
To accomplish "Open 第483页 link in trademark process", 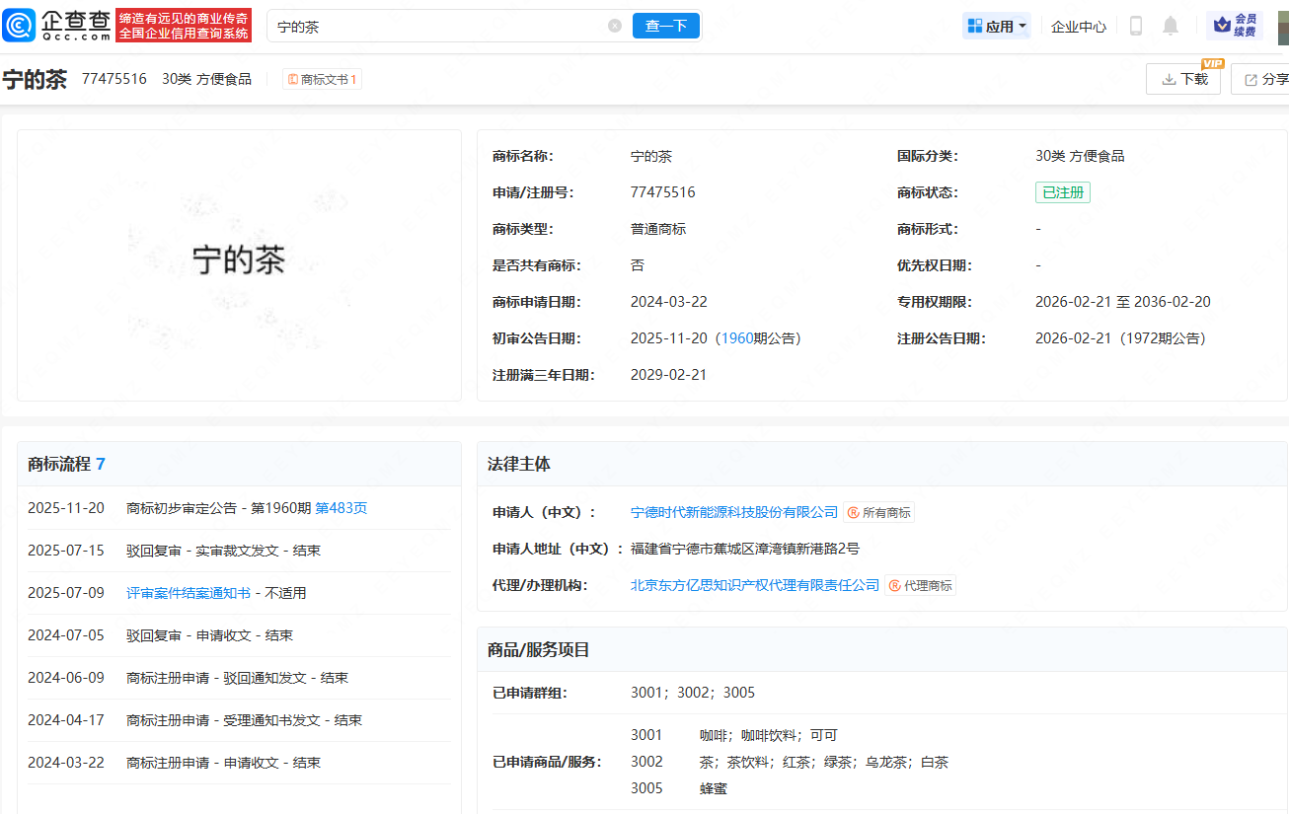I will coord(341,508).
